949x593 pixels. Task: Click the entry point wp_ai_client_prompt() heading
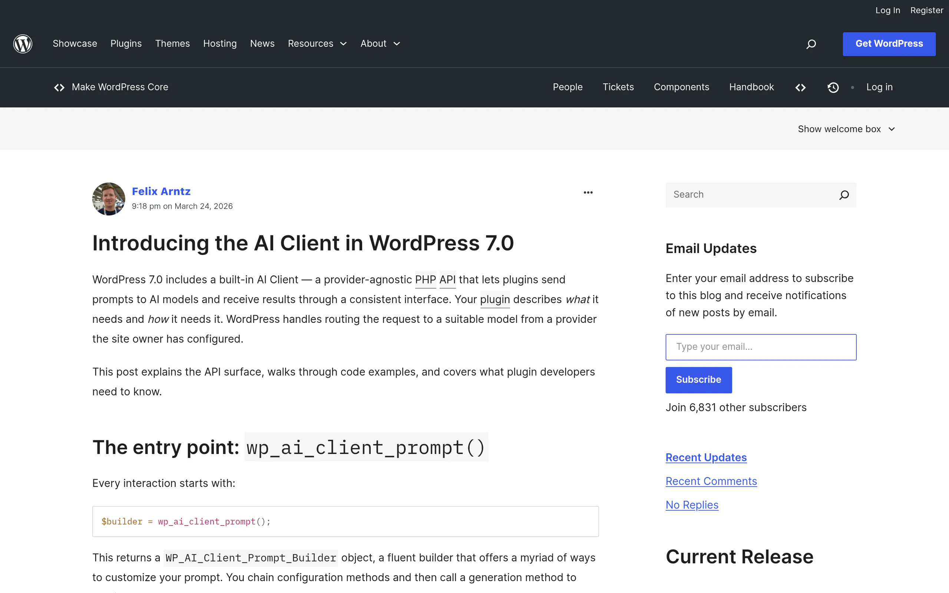coord(290,447)
